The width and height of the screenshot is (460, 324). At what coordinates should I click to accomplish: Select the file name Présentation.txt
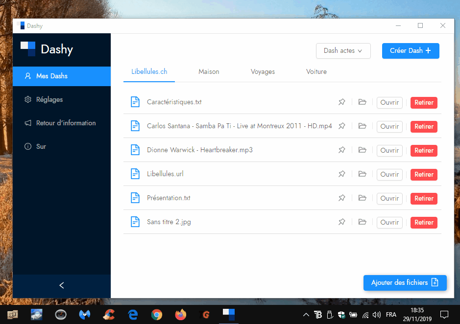coord(169,198)
